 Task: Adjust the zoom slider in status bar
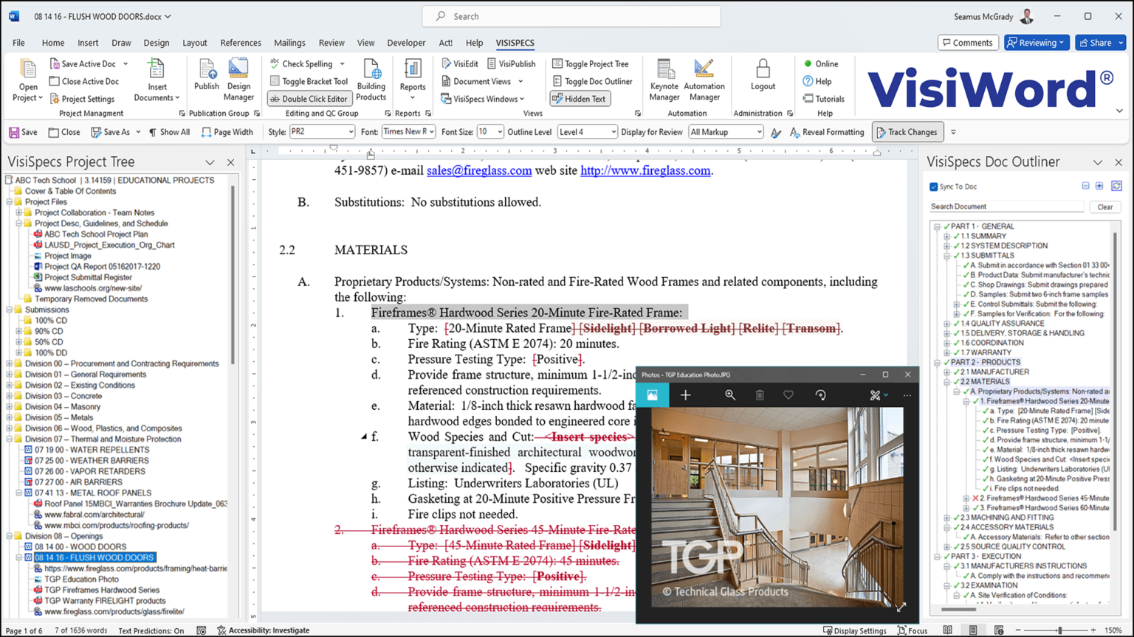pos(1059,630)
